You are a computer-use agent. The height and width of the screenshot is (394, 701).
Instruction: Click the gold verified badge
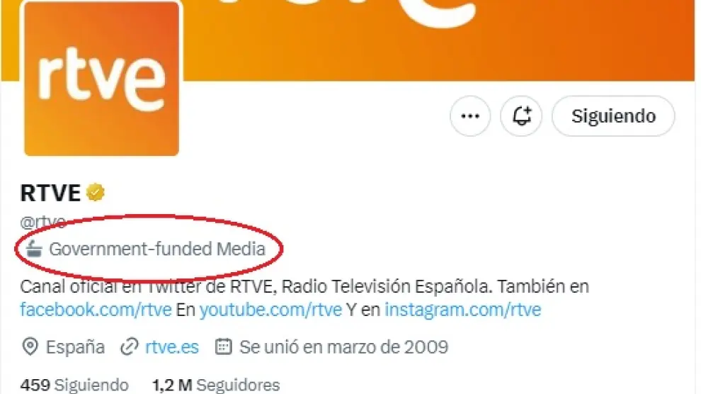[95, 193]
